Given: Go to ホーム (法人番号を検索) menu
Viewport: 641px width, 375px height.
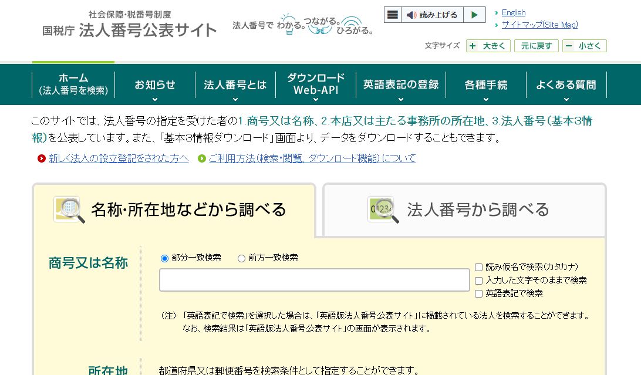Looking at the screenshot, I should pos(73,84).
